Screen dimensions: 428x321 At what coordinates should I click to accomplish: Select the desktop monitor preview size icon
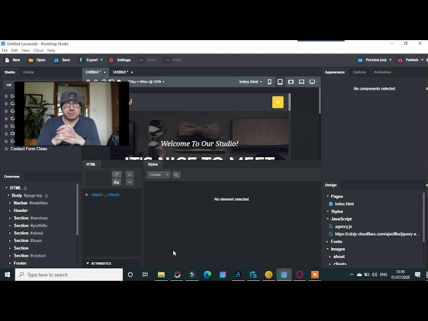point(312,82)
